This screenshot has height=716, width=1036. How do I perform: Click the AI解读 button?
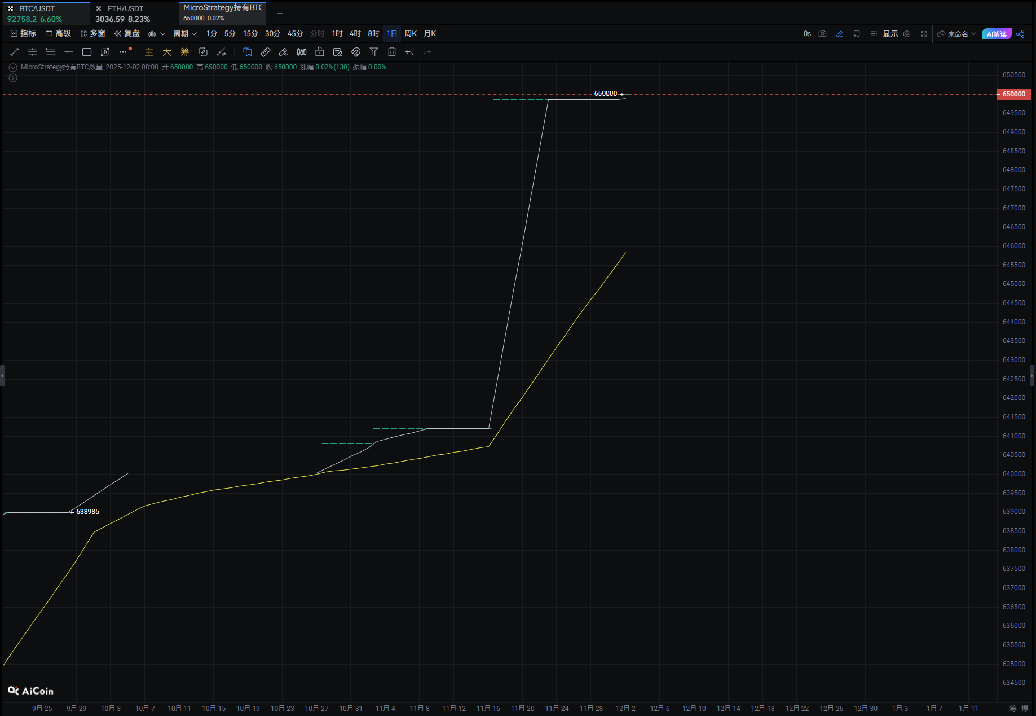997,34
